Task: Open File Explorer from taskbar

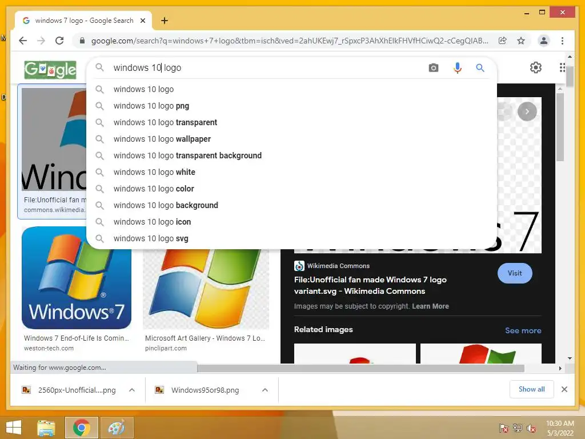Action: tap(46, 428)
